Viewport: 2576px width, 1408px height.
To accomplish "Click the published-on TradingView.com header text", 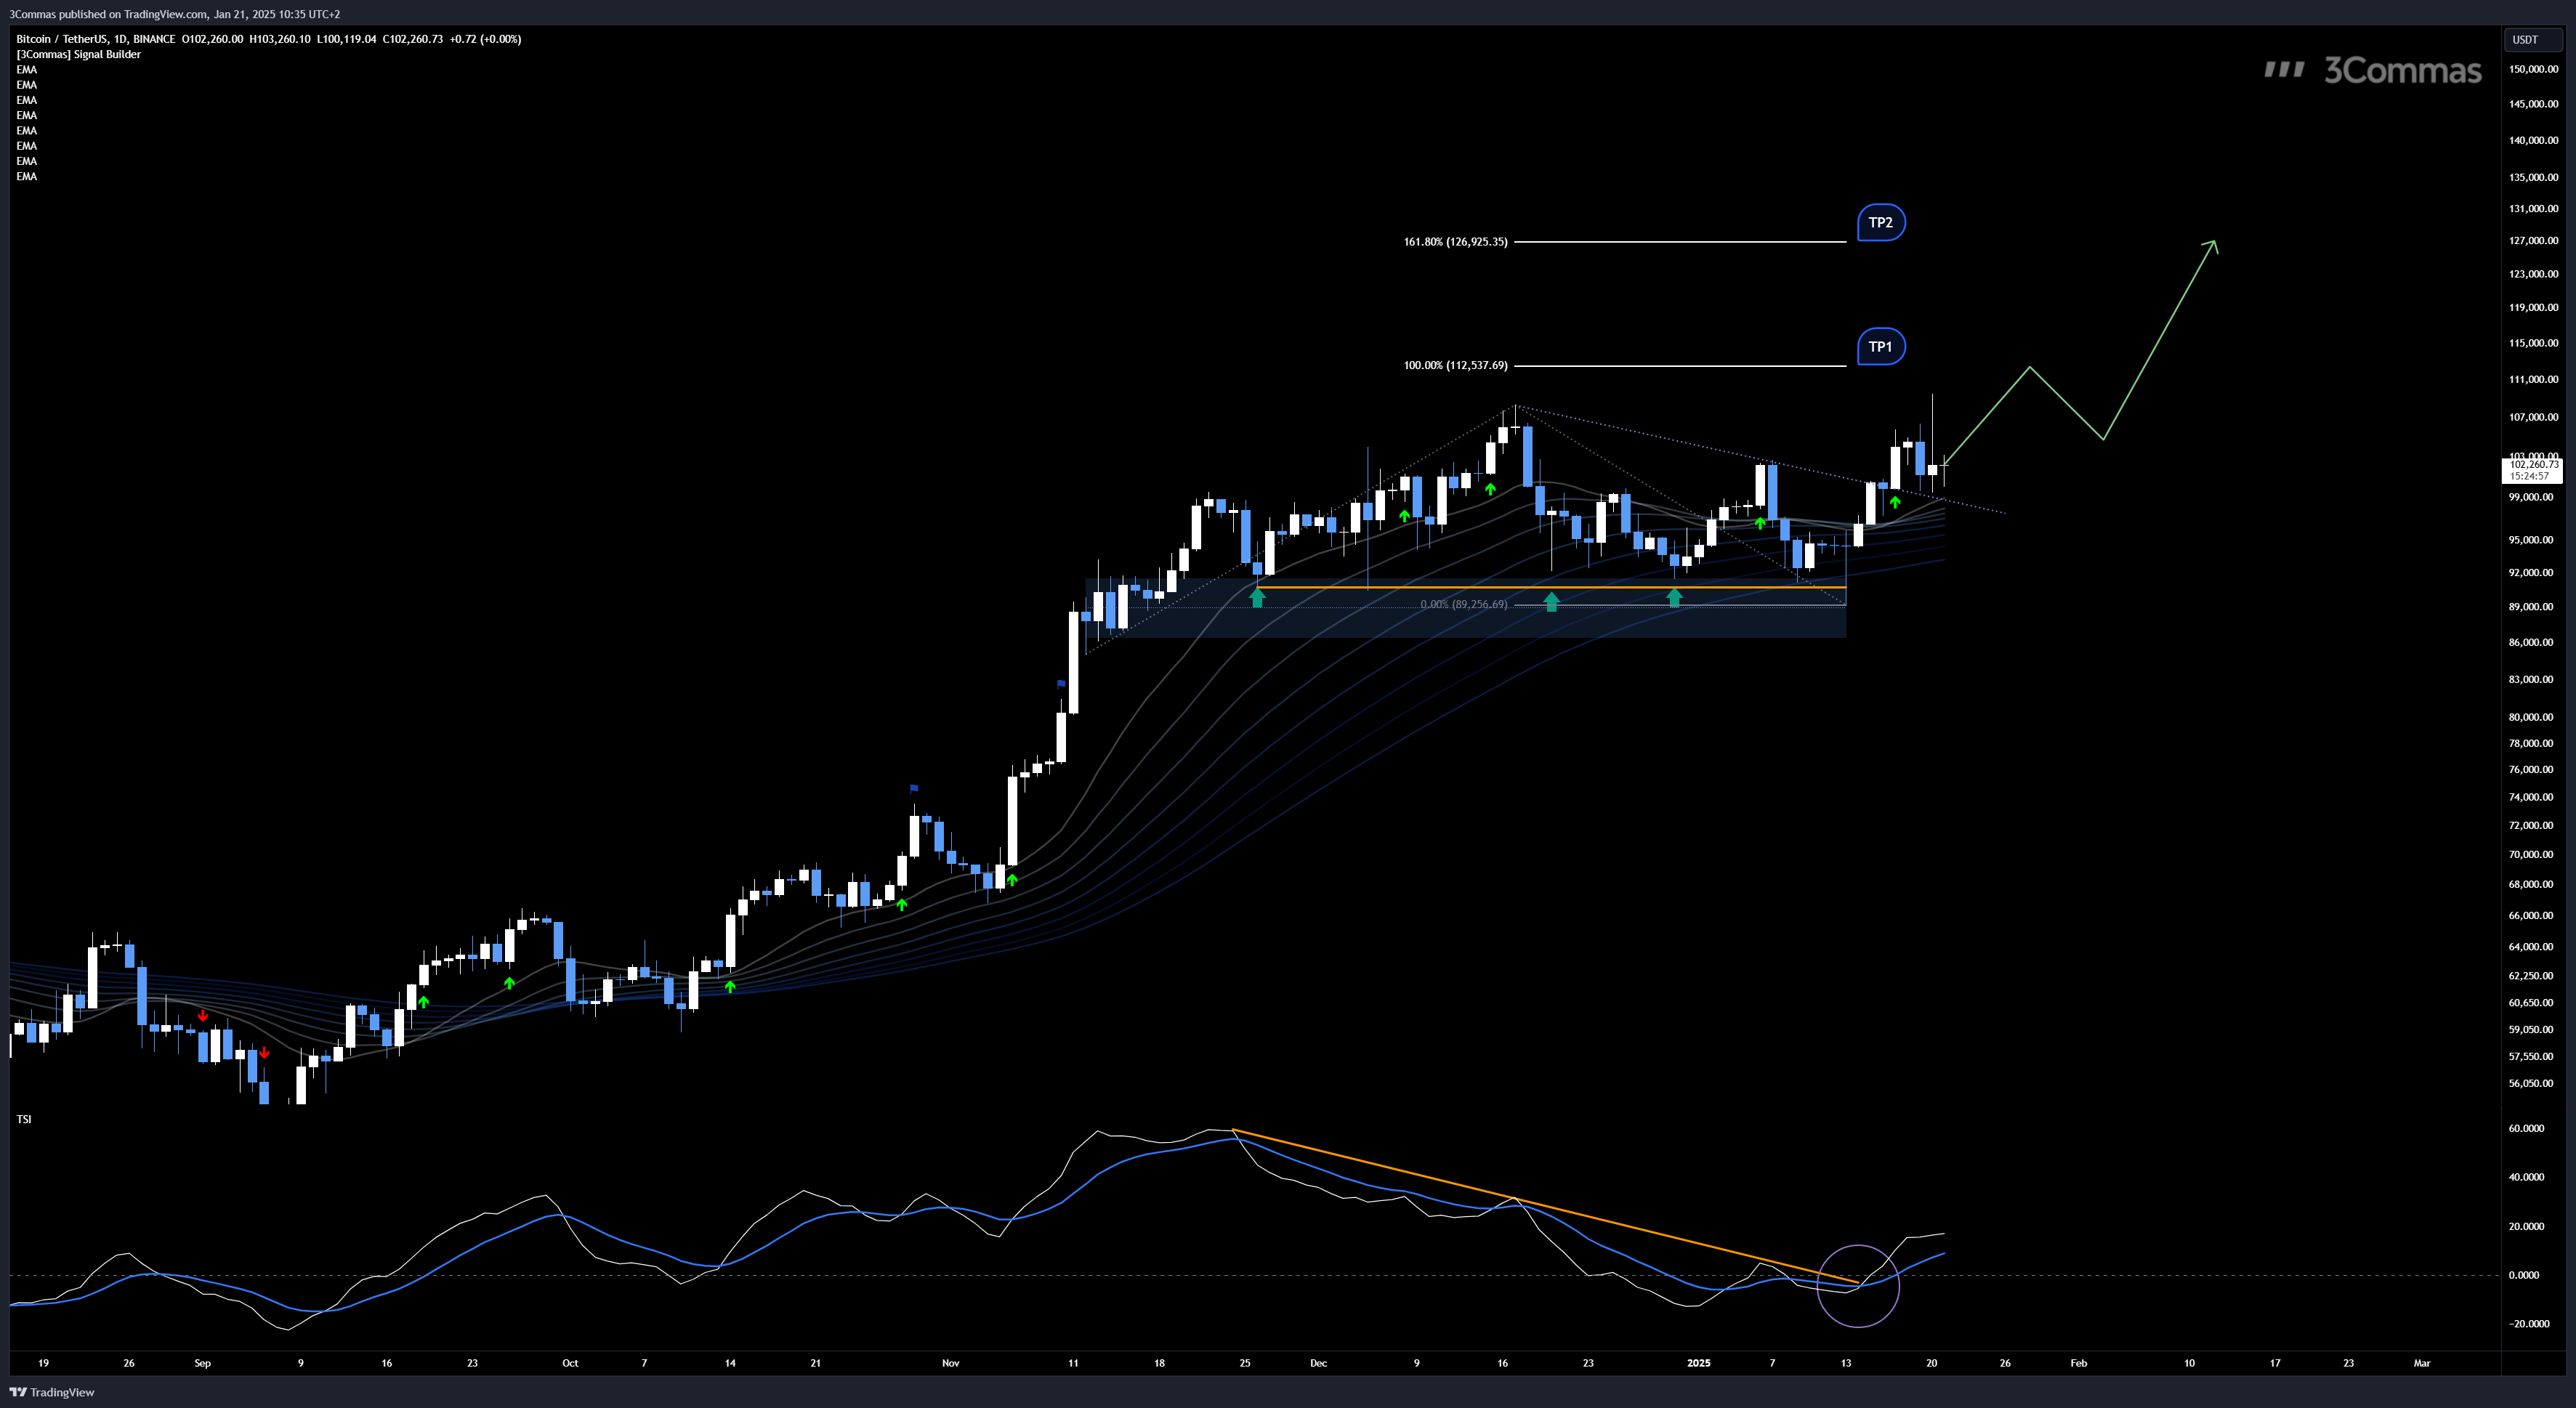I will coord(175,14).
